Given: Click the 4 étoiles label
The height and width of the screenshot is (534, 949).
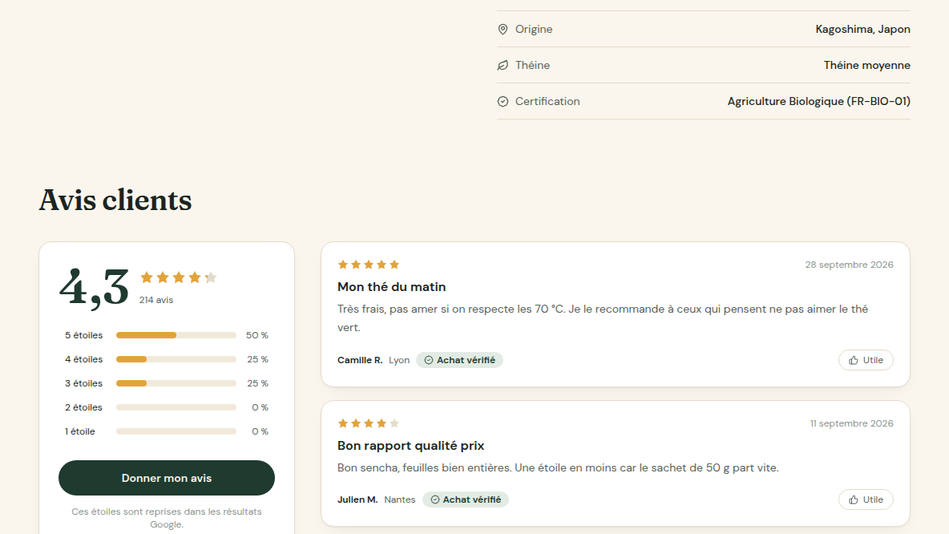Looking at the screenshot, I should point(83,359).
